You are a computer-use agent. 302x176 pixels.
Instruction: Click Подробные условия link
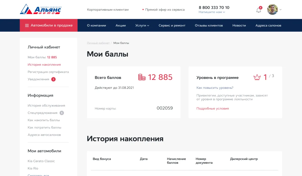point(213,109)
